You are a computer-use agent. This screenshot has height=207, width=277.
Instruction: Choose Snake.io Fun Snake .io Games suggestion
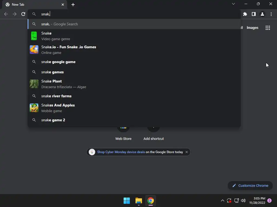134,50
